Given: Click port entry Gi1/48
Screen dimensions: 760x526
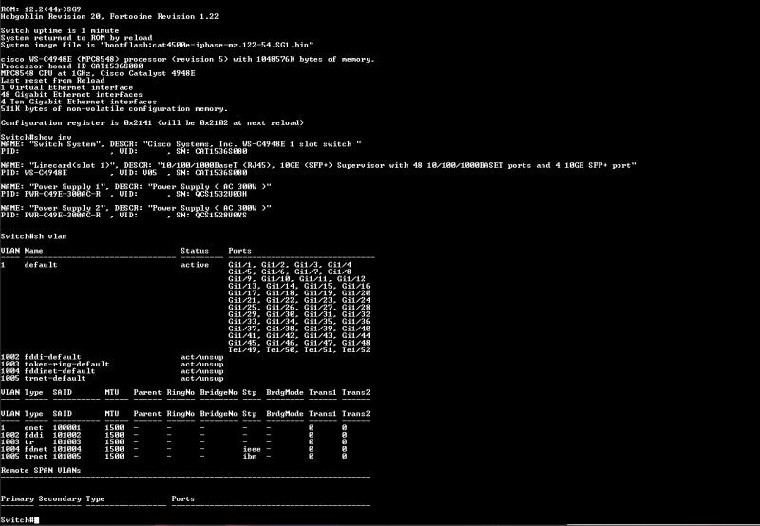Looking at the screenshot, I should tap(356, 343).
